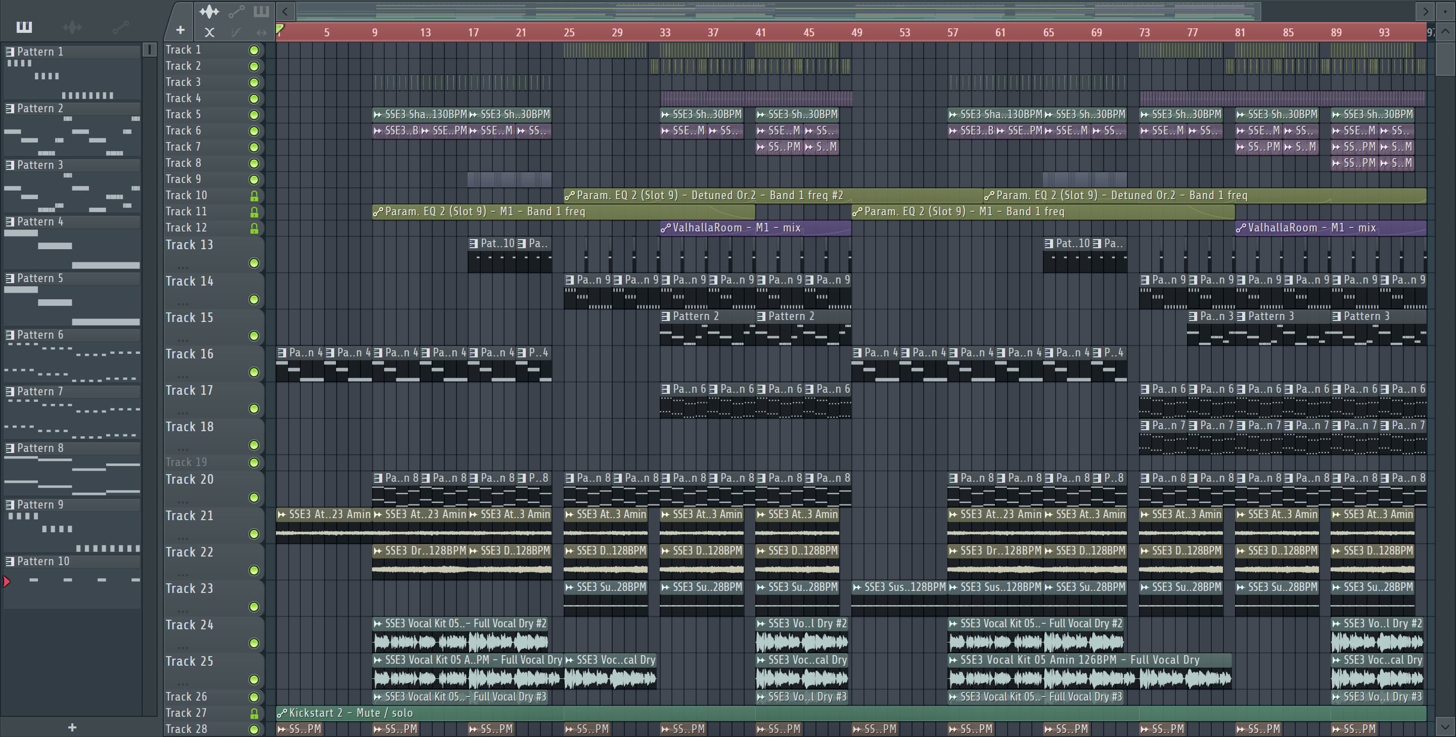Click the red playhead arrow in picker
This screenshot has height=737, width=1456.
point(6,581)
